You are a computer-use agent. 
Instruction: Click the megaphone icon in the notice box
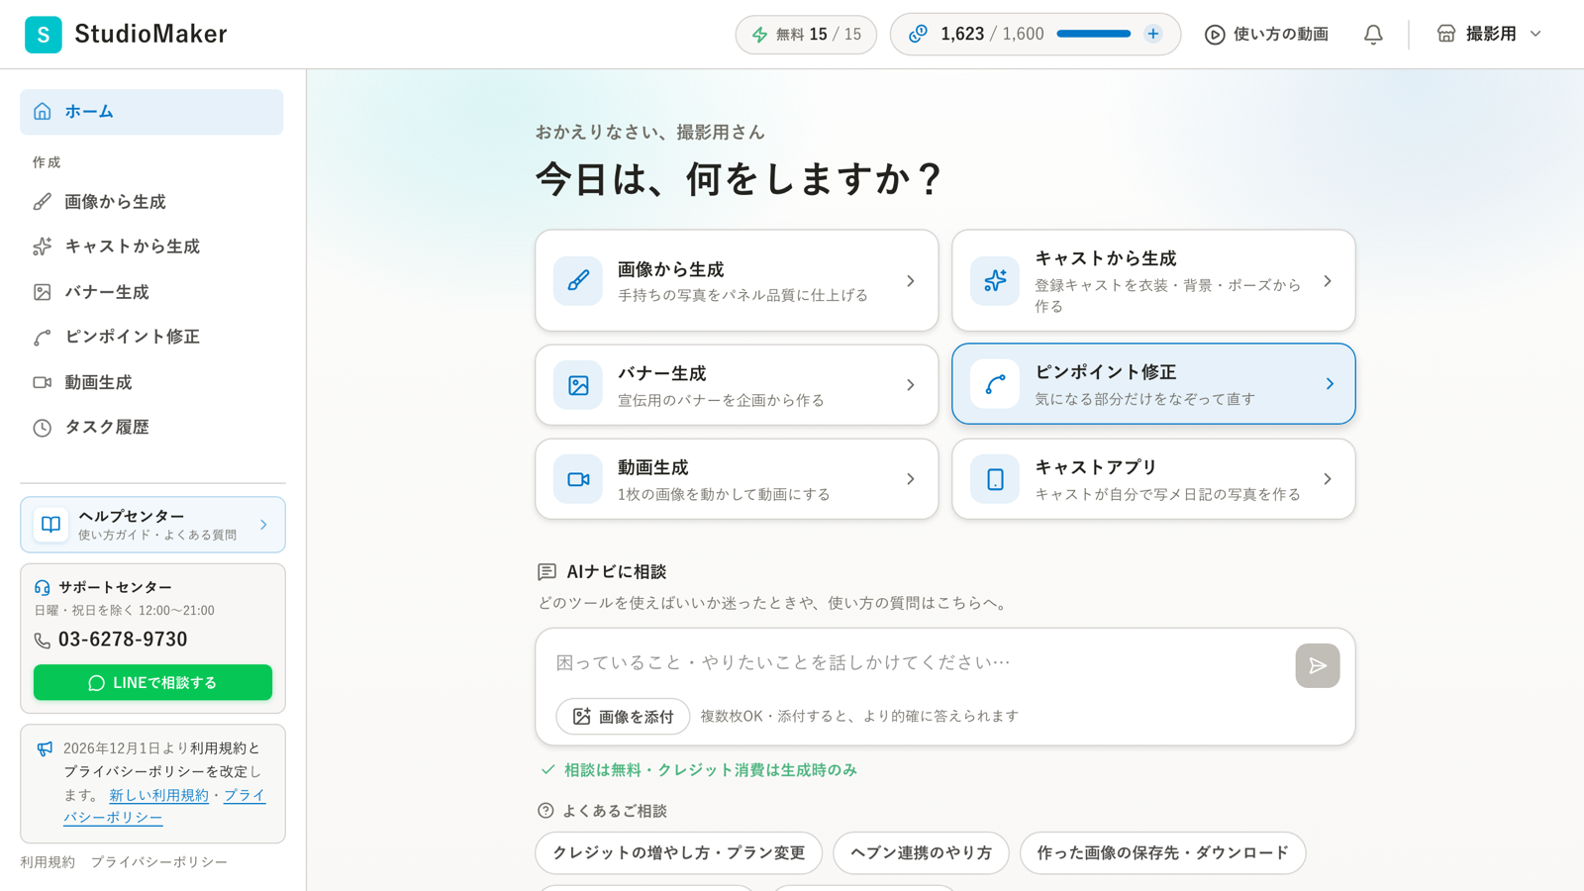[x=45, y=748]
